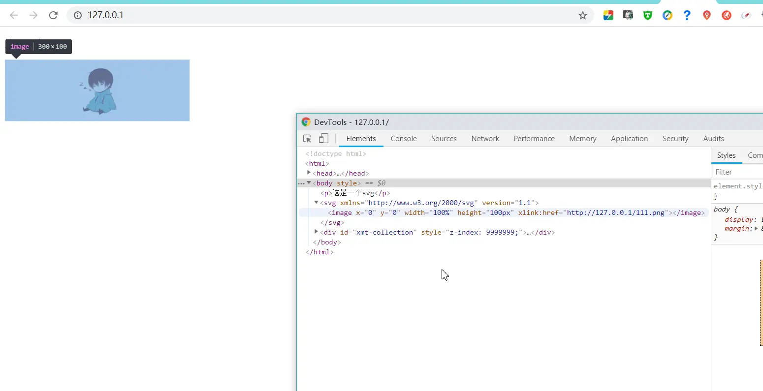Open the anime character avatar extension

point(628,15)
